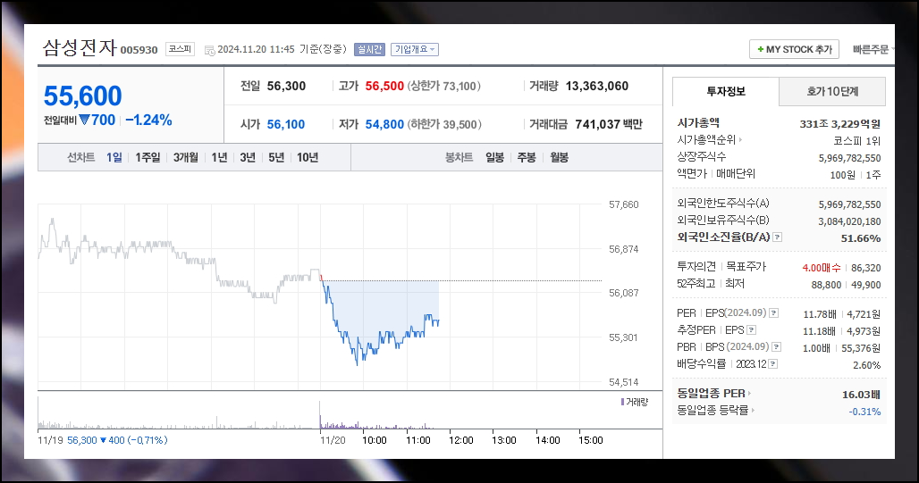Image resolution: width=919 pixels, height=483 pixels.
Task: Click the previous-day 11/19 56,300 summary
Action: tap(103, 440)
